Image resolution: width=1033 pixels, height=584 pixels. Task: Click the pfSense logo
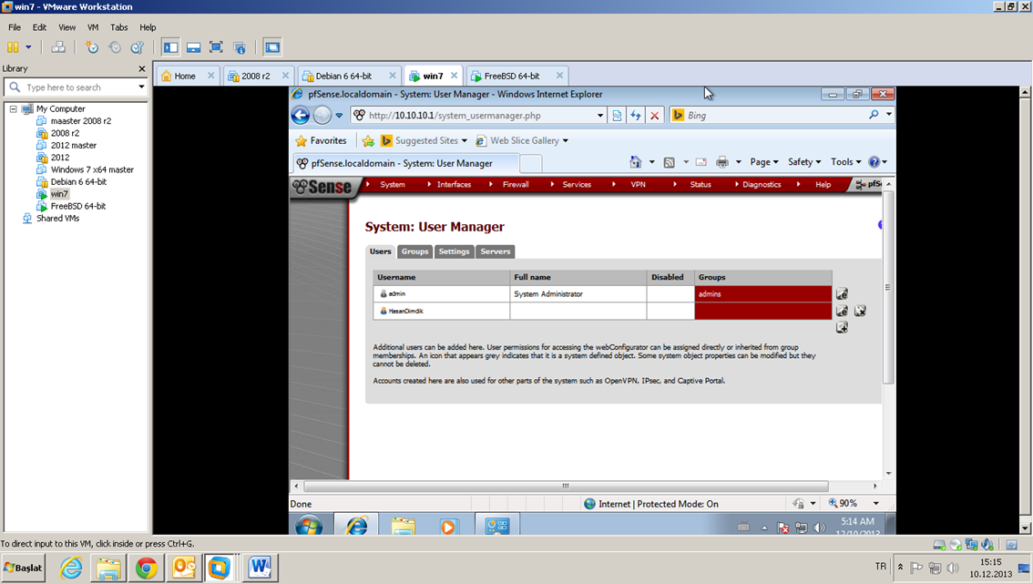click(x=322, y=187)
